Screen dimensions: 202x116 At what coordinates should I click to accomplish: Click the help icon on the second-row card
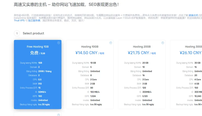[x=59, y=115]
